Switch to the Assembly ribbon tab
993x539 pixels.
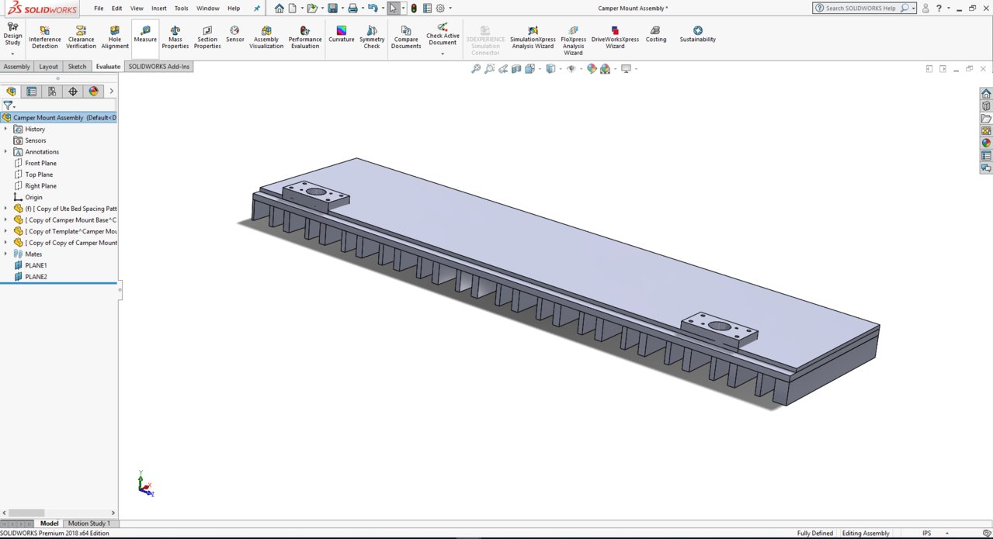(17, 67)
